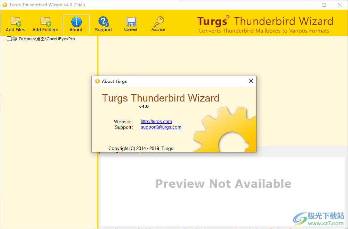348x229 pixels.
Task: Open Add Files from the toolbar
Action: pyautogui.click(x=16, y=24)
